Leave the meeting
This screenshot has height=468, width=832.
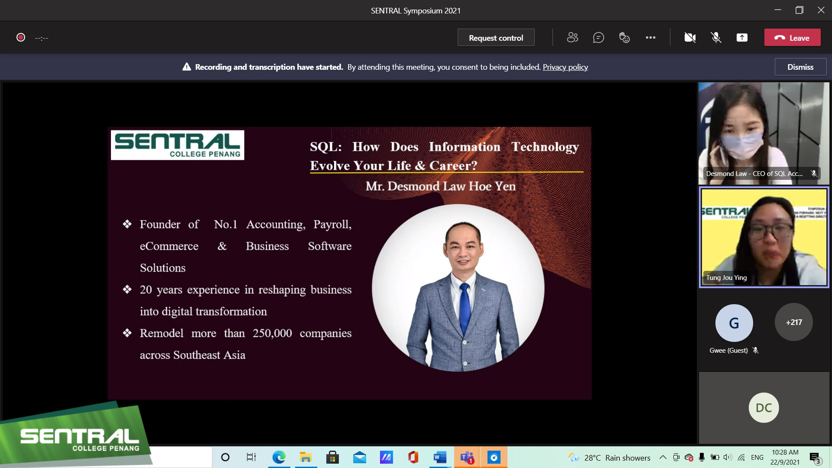pos(792,38)
